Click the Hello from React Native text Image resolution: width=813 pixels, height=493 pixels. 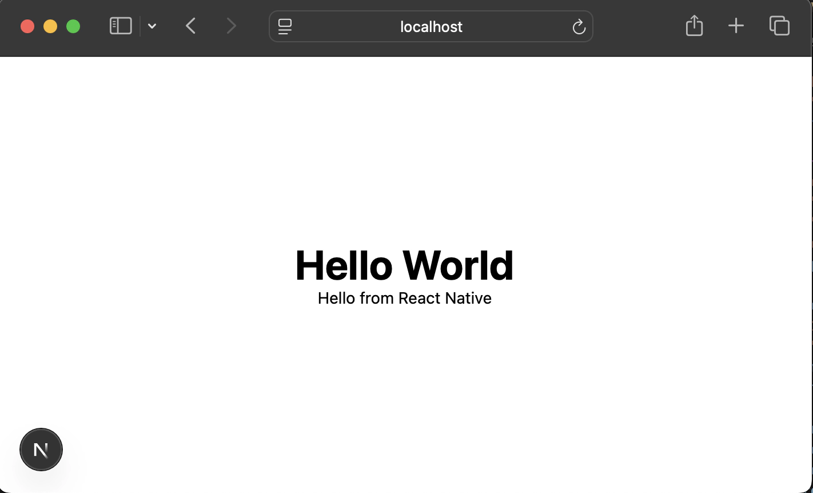(x=404, y=298)
